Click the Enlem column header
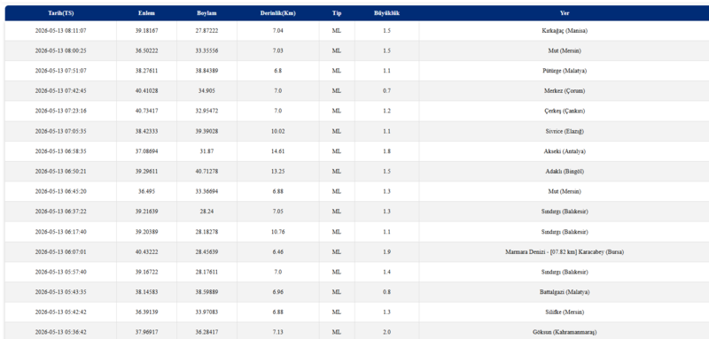Image resolution: width=709 pixels, height=339 pixels. (x=146, y=13)
